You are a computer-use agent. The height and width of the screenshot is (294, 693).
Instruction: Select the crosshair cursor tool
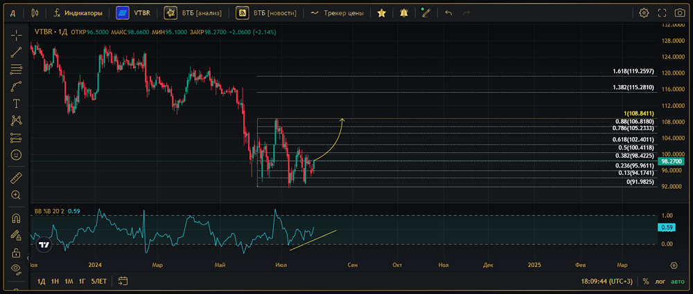(17, 35)
